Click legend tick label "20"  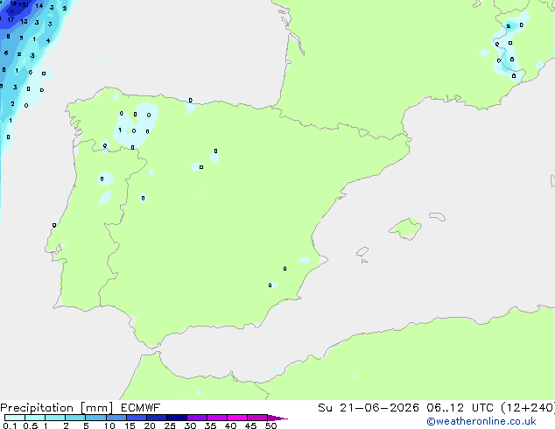(150, 425)
